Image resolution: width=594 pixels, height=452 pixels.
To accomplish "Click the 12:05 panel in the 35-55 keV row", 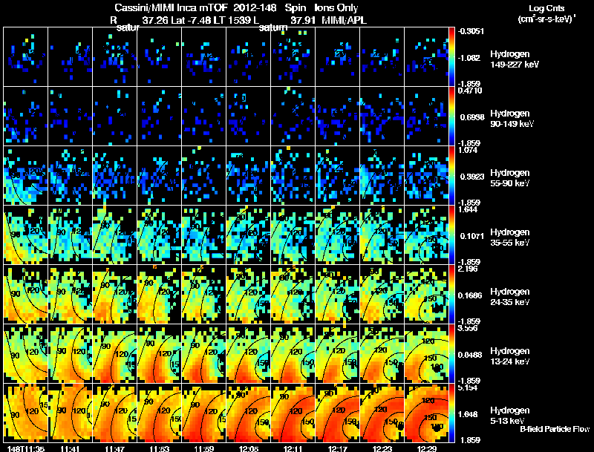I will click(x=249, y=235).
